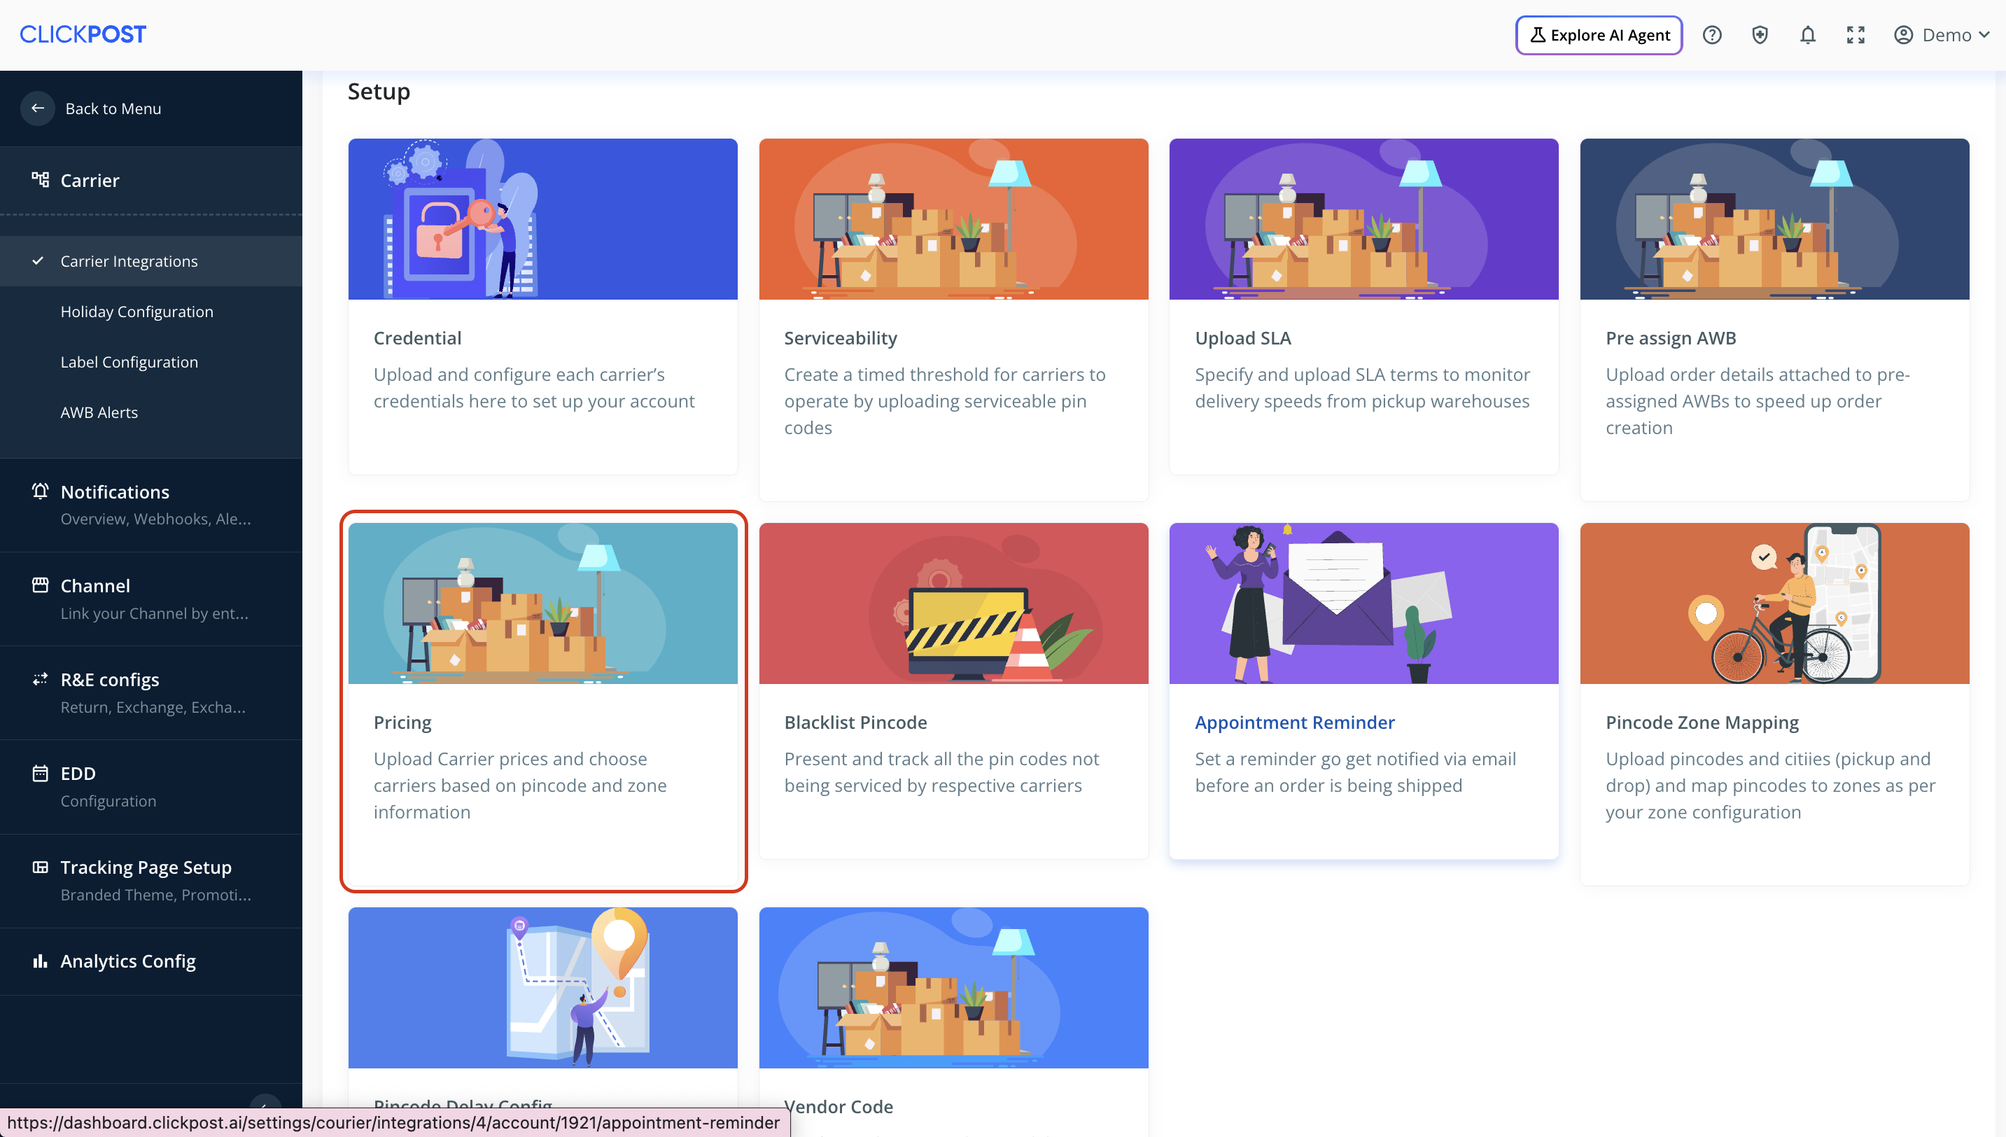The width and height of the screenshot is (2006, 1137).
Task: Open notifications bell icon in header
Action: [1808, 35]
